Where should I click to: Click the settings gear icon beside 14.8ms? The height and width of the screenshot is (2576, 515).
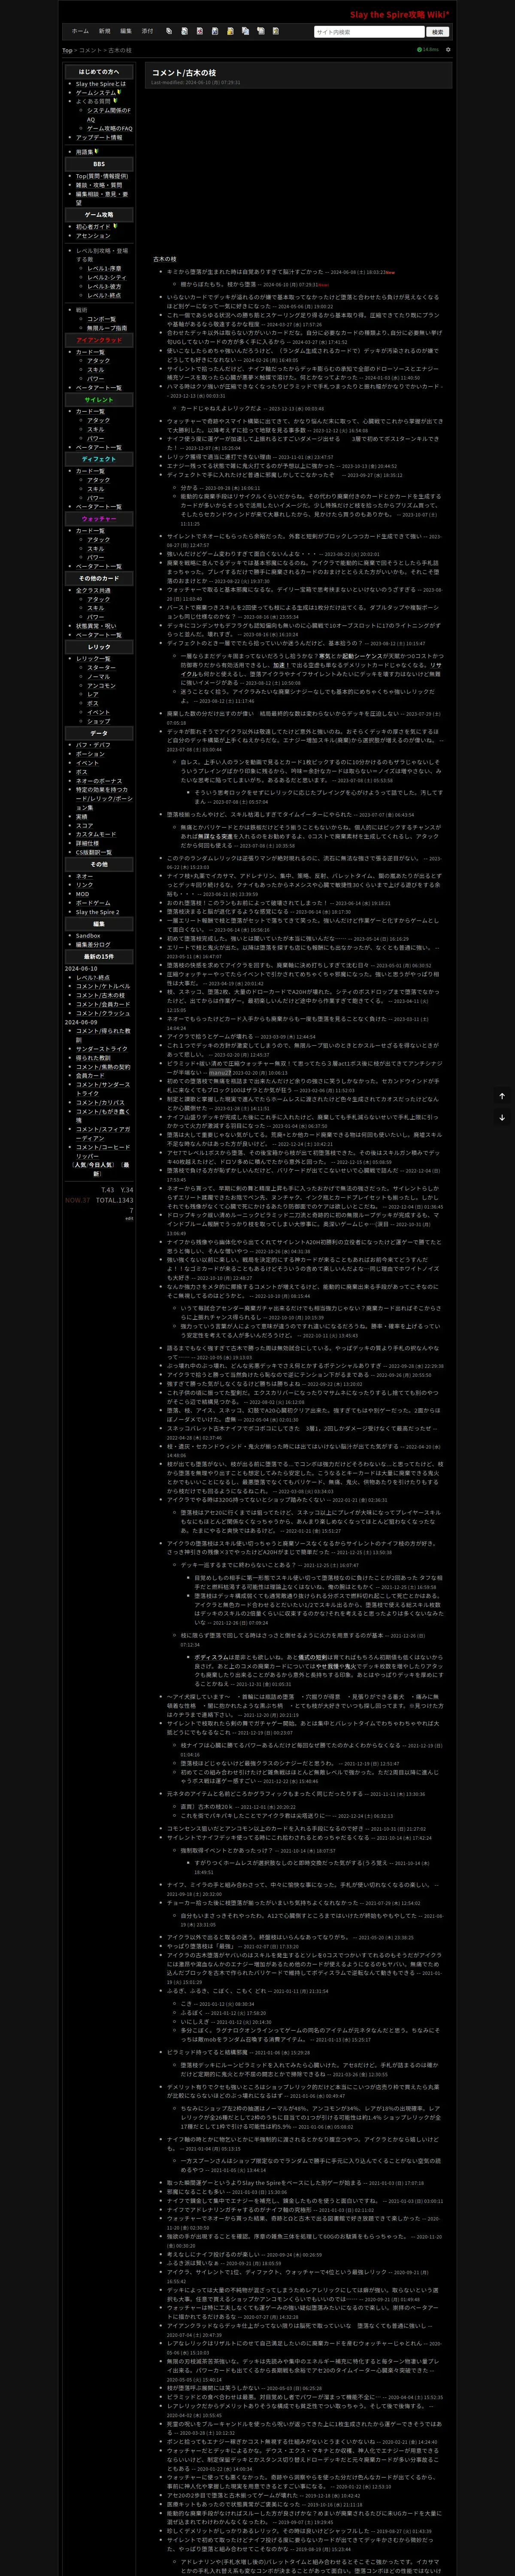(x=448, y=49)
